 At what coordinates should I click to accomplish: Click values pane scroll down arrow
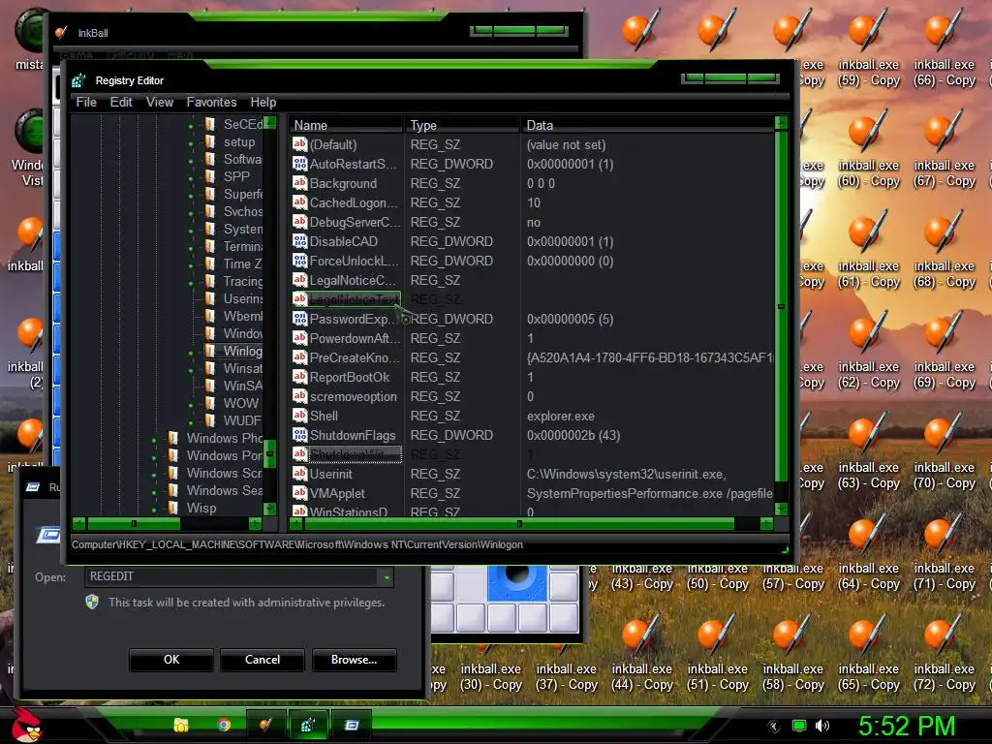point(782,508)
